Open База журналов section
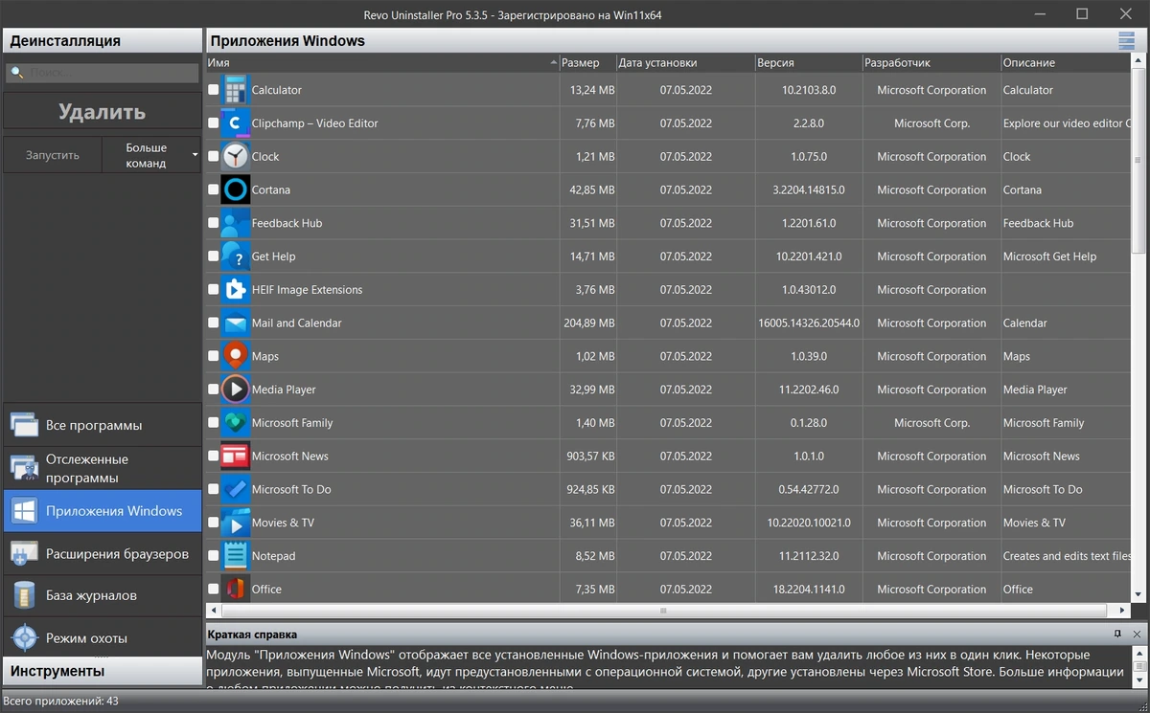The height and width of the screenshot is (713, 1150). pyautogui.click(x=102, y=595)
